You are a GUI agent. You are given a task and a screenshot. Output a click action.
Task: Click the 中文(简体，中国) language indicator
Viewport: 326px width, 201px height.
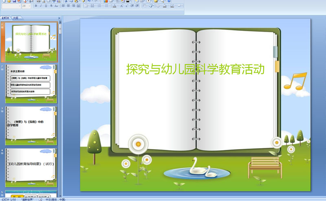coord(55,199)
